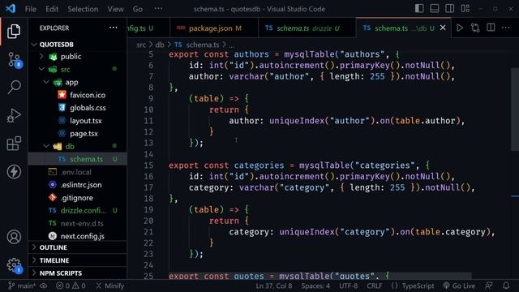The height and width of the screenshot is (292, 519).
Task: Switch to the partially visible config.ts tab
Action: tap(148, 28)
